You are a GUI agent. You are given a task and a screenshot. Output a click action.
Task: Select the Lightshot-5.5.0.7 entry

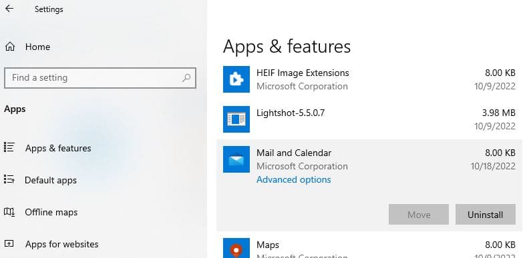pyautogui.click(x=369, y=119)
